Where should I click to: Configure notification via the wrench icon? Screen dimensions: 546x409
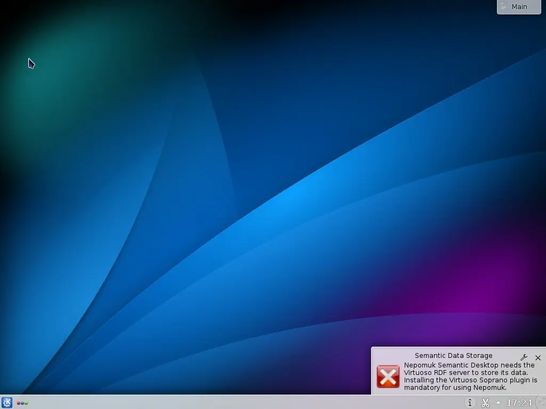point(524,357)
